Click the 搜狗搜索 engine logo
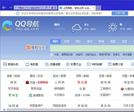The image size is (134, 112). pos(35,48)
